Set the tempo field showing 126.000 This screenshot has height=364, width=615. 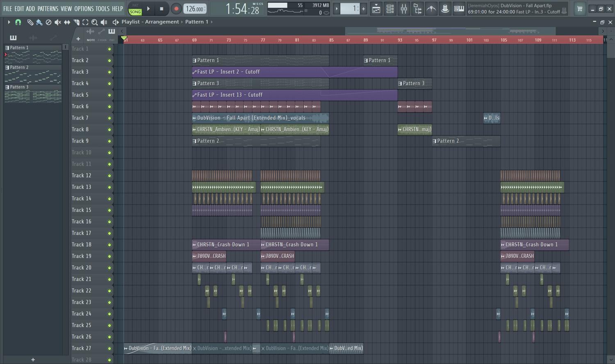click(x=195, y=9)
